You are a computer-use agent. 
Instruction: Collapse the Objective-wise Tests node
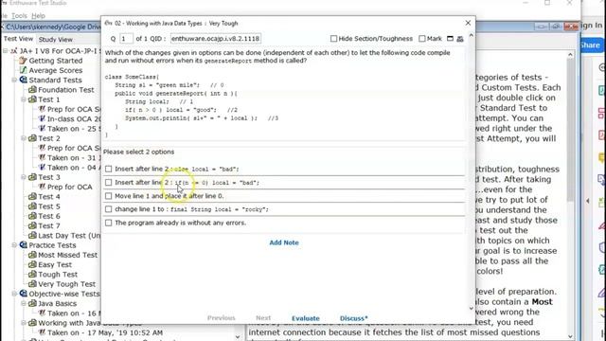pos(14,294)
